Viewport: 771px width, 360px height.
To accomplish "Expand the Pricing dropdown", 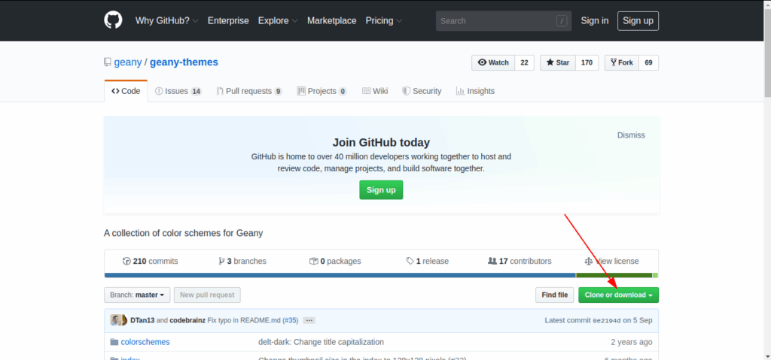I will click(383, 20).
